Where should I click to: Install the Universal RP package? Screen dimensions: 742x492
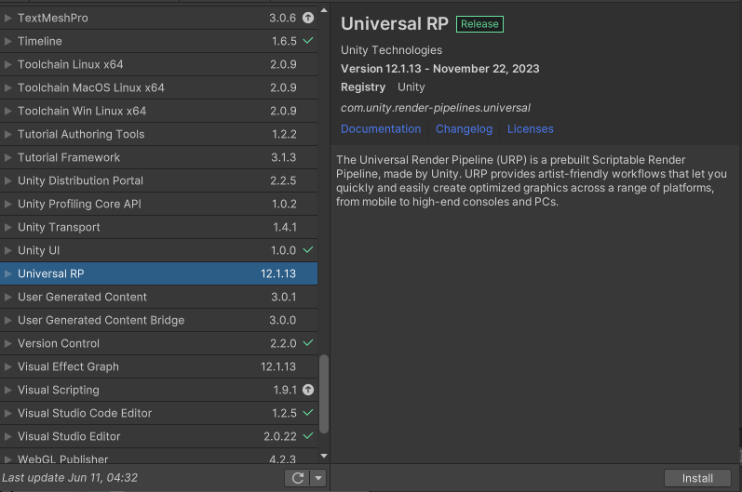[x=697, y=478]
